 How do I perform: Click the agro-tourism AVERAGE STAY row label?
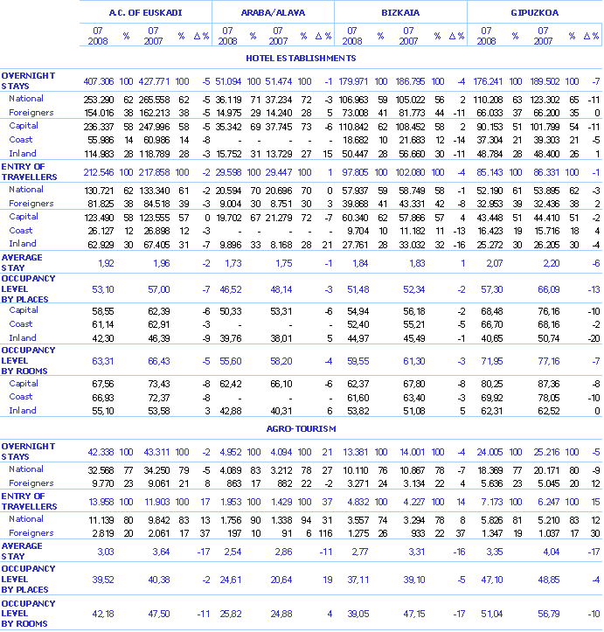(x=22, y=551)
